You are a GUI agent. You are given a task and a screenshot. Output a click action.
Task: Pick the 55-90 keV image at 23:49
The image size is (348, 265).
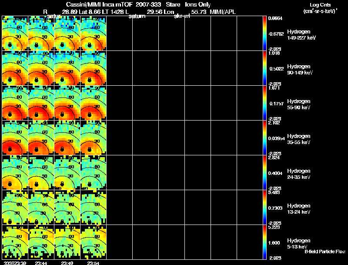[x=67, y=103]
